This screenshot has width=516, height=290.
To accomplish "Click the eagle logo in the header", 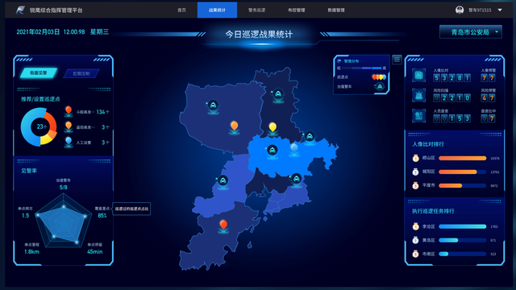I will click(20, 10).
